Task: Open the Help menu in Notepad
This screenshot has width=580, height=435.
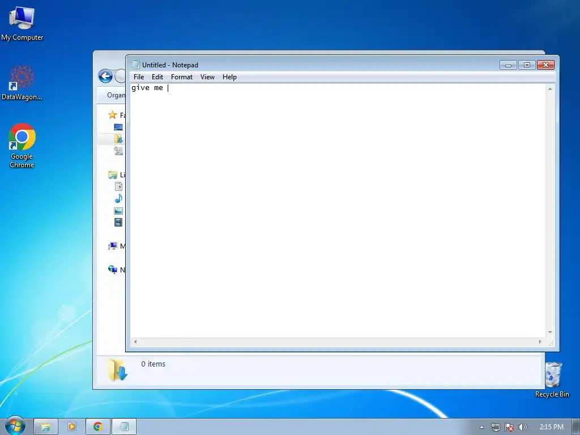Action: tap(229, 77)
